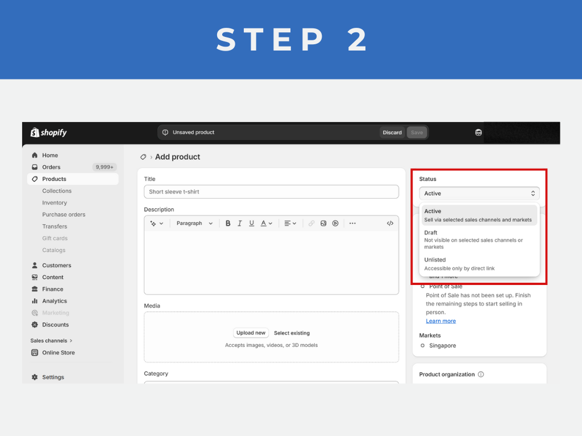Insert image icon in description toolbar

(323, 224)
